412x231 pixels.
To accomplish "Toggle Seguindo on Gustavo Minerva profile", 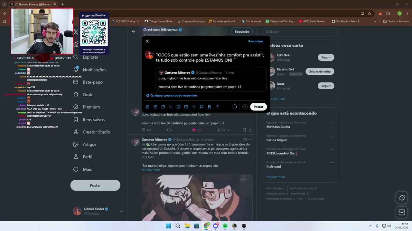I will [242, 31].
